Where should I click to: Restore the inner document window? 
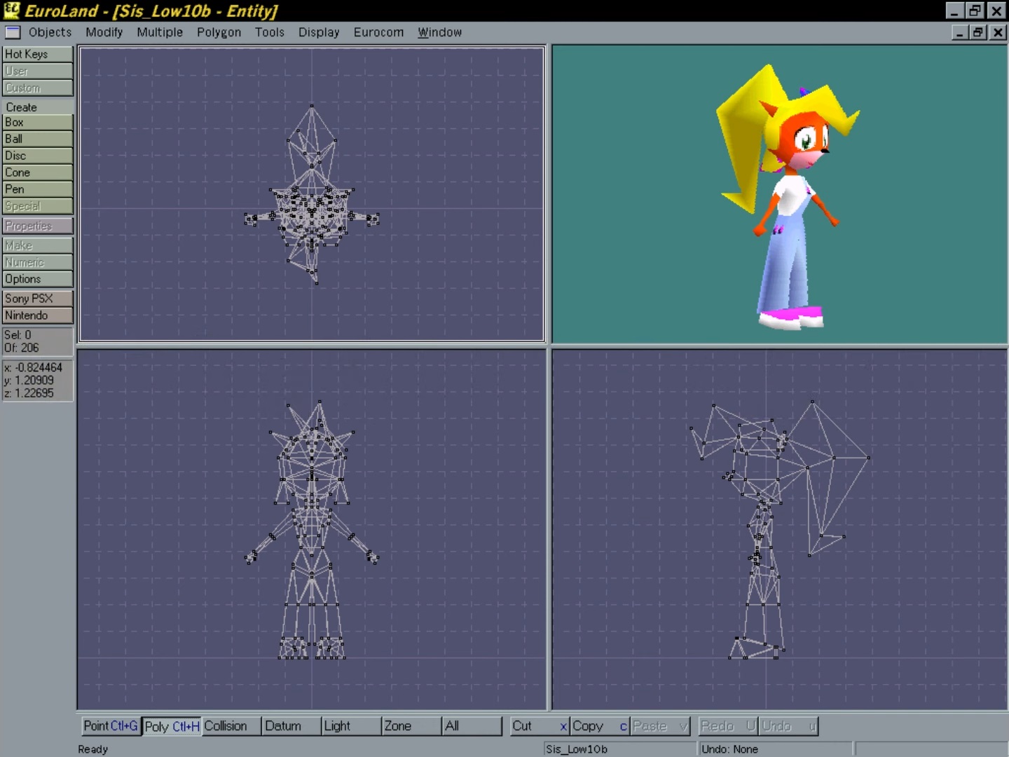[978, 32]
